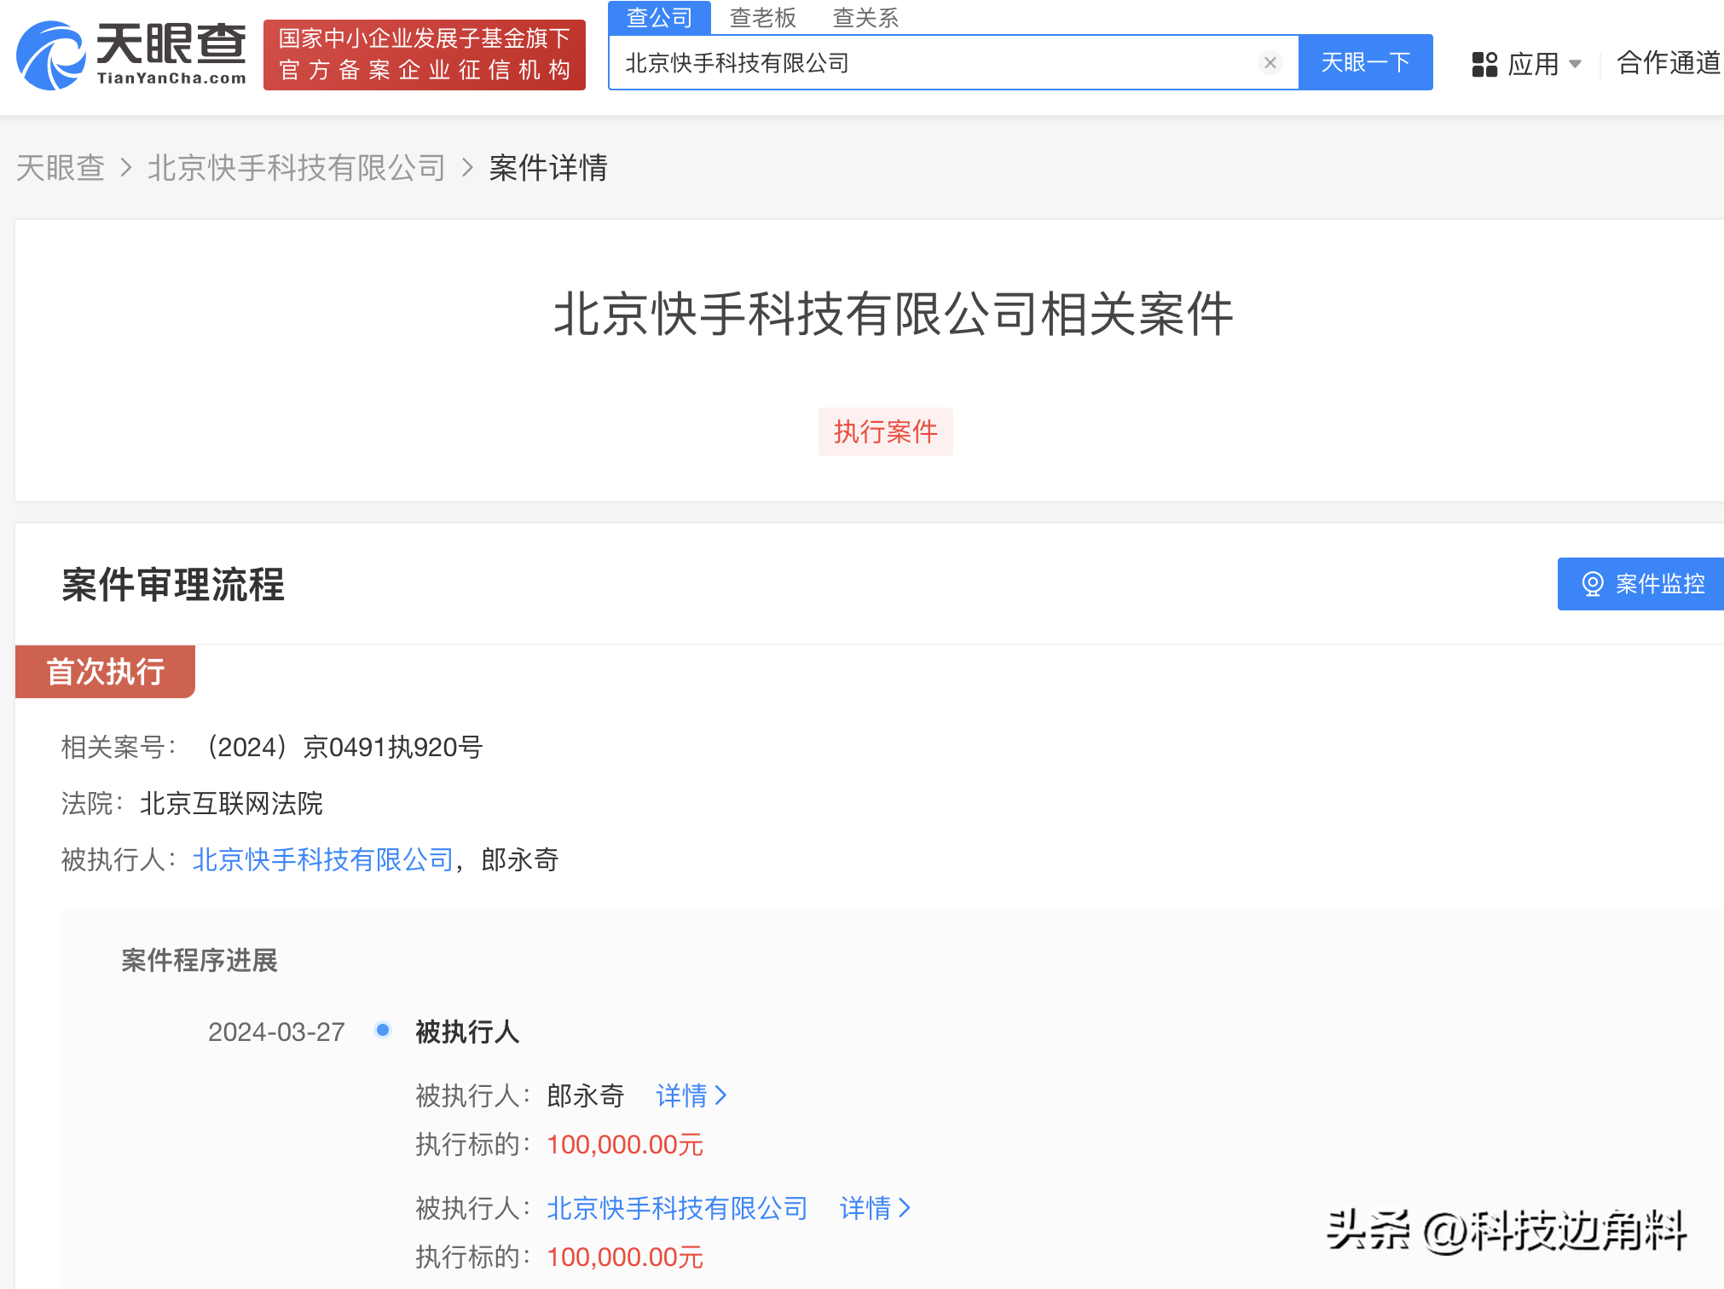Click the 案件监控 monitor icon button
The image size is (1724, 1289).
[1640, 584]
